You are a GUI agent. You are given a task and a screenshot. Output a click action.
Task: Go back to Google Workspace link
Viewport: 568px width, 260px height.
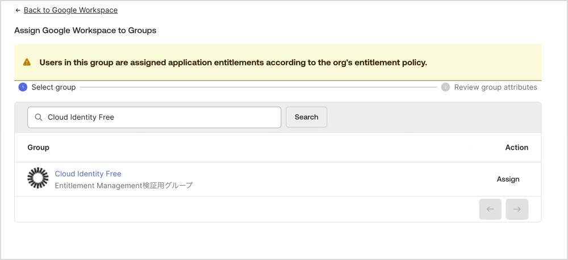point(70,10)
